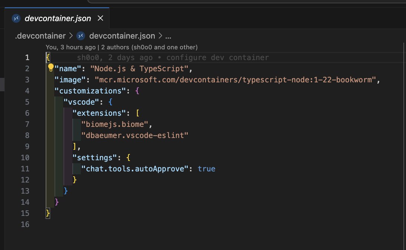Click the inline blame 'configure dev container'

pyautogui.click(x=217, y=57)
